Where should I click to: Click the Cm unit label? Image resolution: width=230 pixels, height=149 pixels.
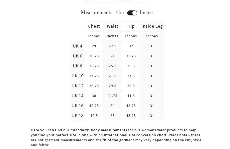(120, 12)
